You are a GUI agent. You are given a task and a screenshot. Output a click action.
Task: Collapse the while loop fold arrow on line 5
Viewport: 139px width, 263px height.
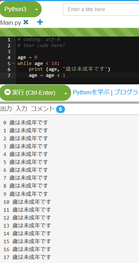[13, 64]
